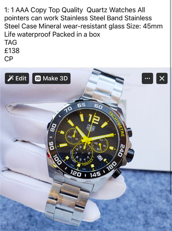Open the three-dots more options menu
172x231 pixels.
[x=147, y=78]
